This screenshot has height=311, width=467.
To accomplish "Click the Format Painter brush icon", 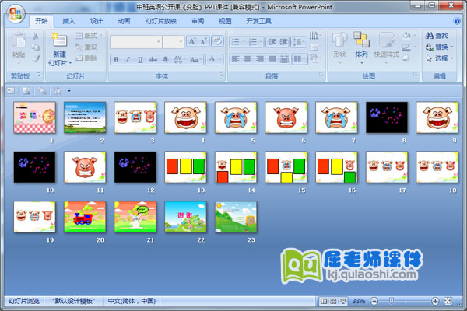I will point(36,58).
